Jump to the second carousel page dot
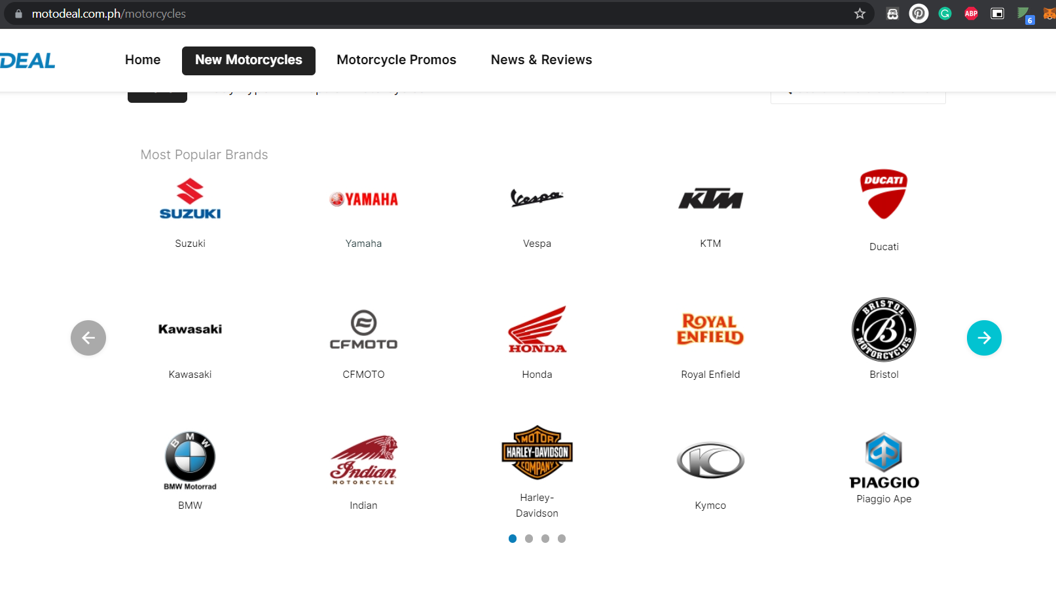The image size is (1056, 609). point(529,539)
